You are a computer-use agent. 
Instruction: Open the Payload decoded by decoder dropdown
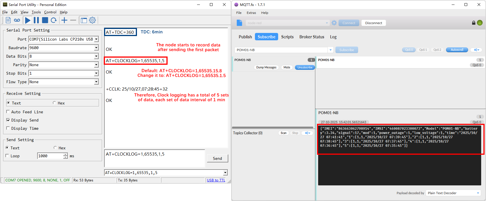[x=478, y=193]
